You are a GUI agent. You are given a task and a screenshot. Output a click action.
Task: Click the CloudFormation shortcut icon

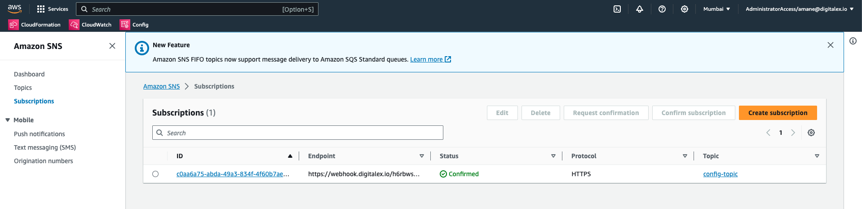click(x=13, y=25)
